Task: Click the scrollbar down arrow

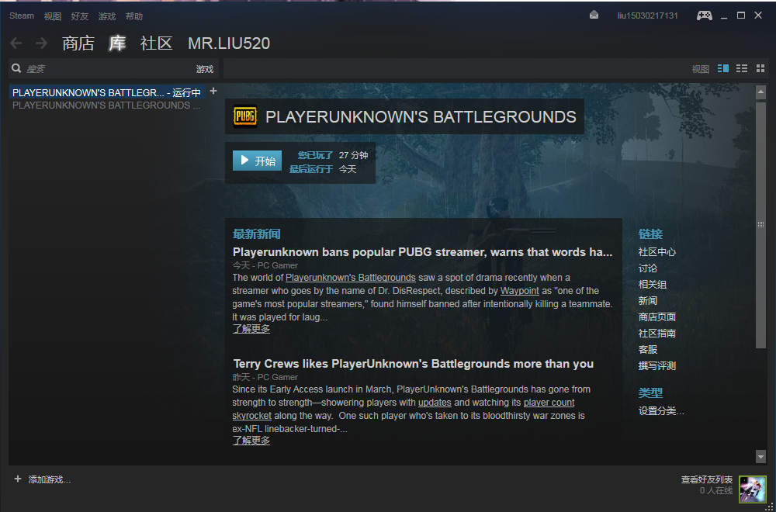Action: (760, 456)
